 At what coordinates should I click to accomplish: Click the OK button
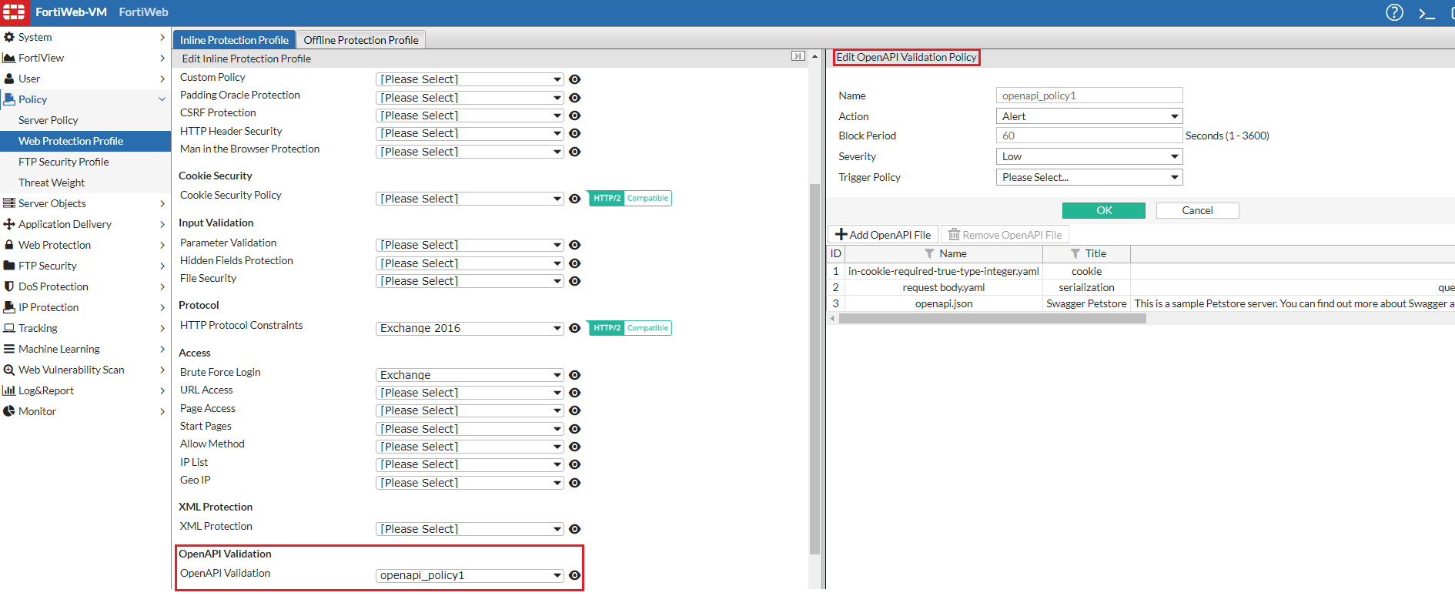(x=1104, y=210)
